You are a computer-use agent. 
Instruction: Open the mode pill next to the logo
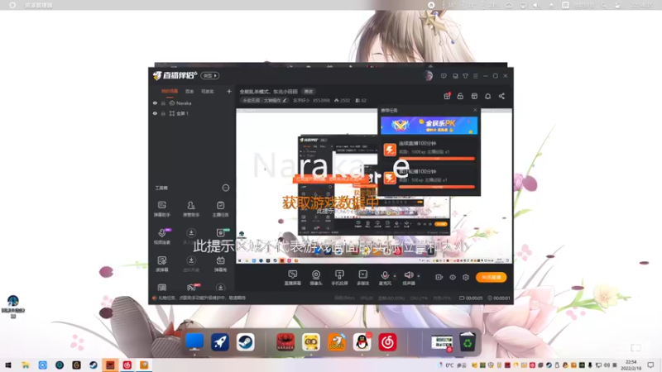tap(210, 75)
